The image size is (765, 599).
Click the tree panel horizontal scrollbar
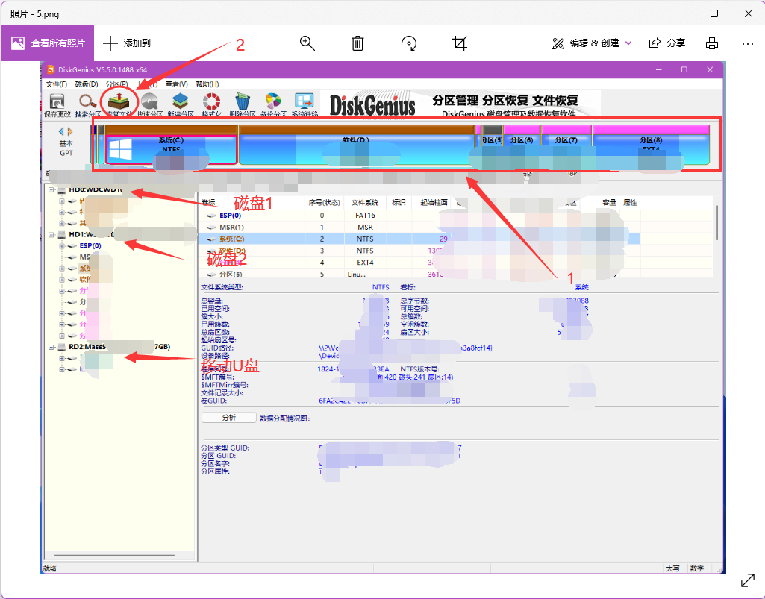[114, 555]
